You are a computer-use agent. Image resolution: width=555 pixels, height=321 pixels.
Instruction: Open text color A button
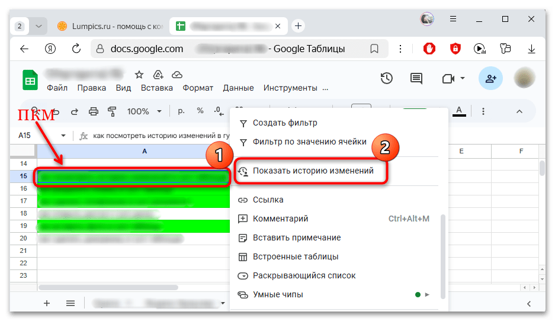click(x=458, y=111)
